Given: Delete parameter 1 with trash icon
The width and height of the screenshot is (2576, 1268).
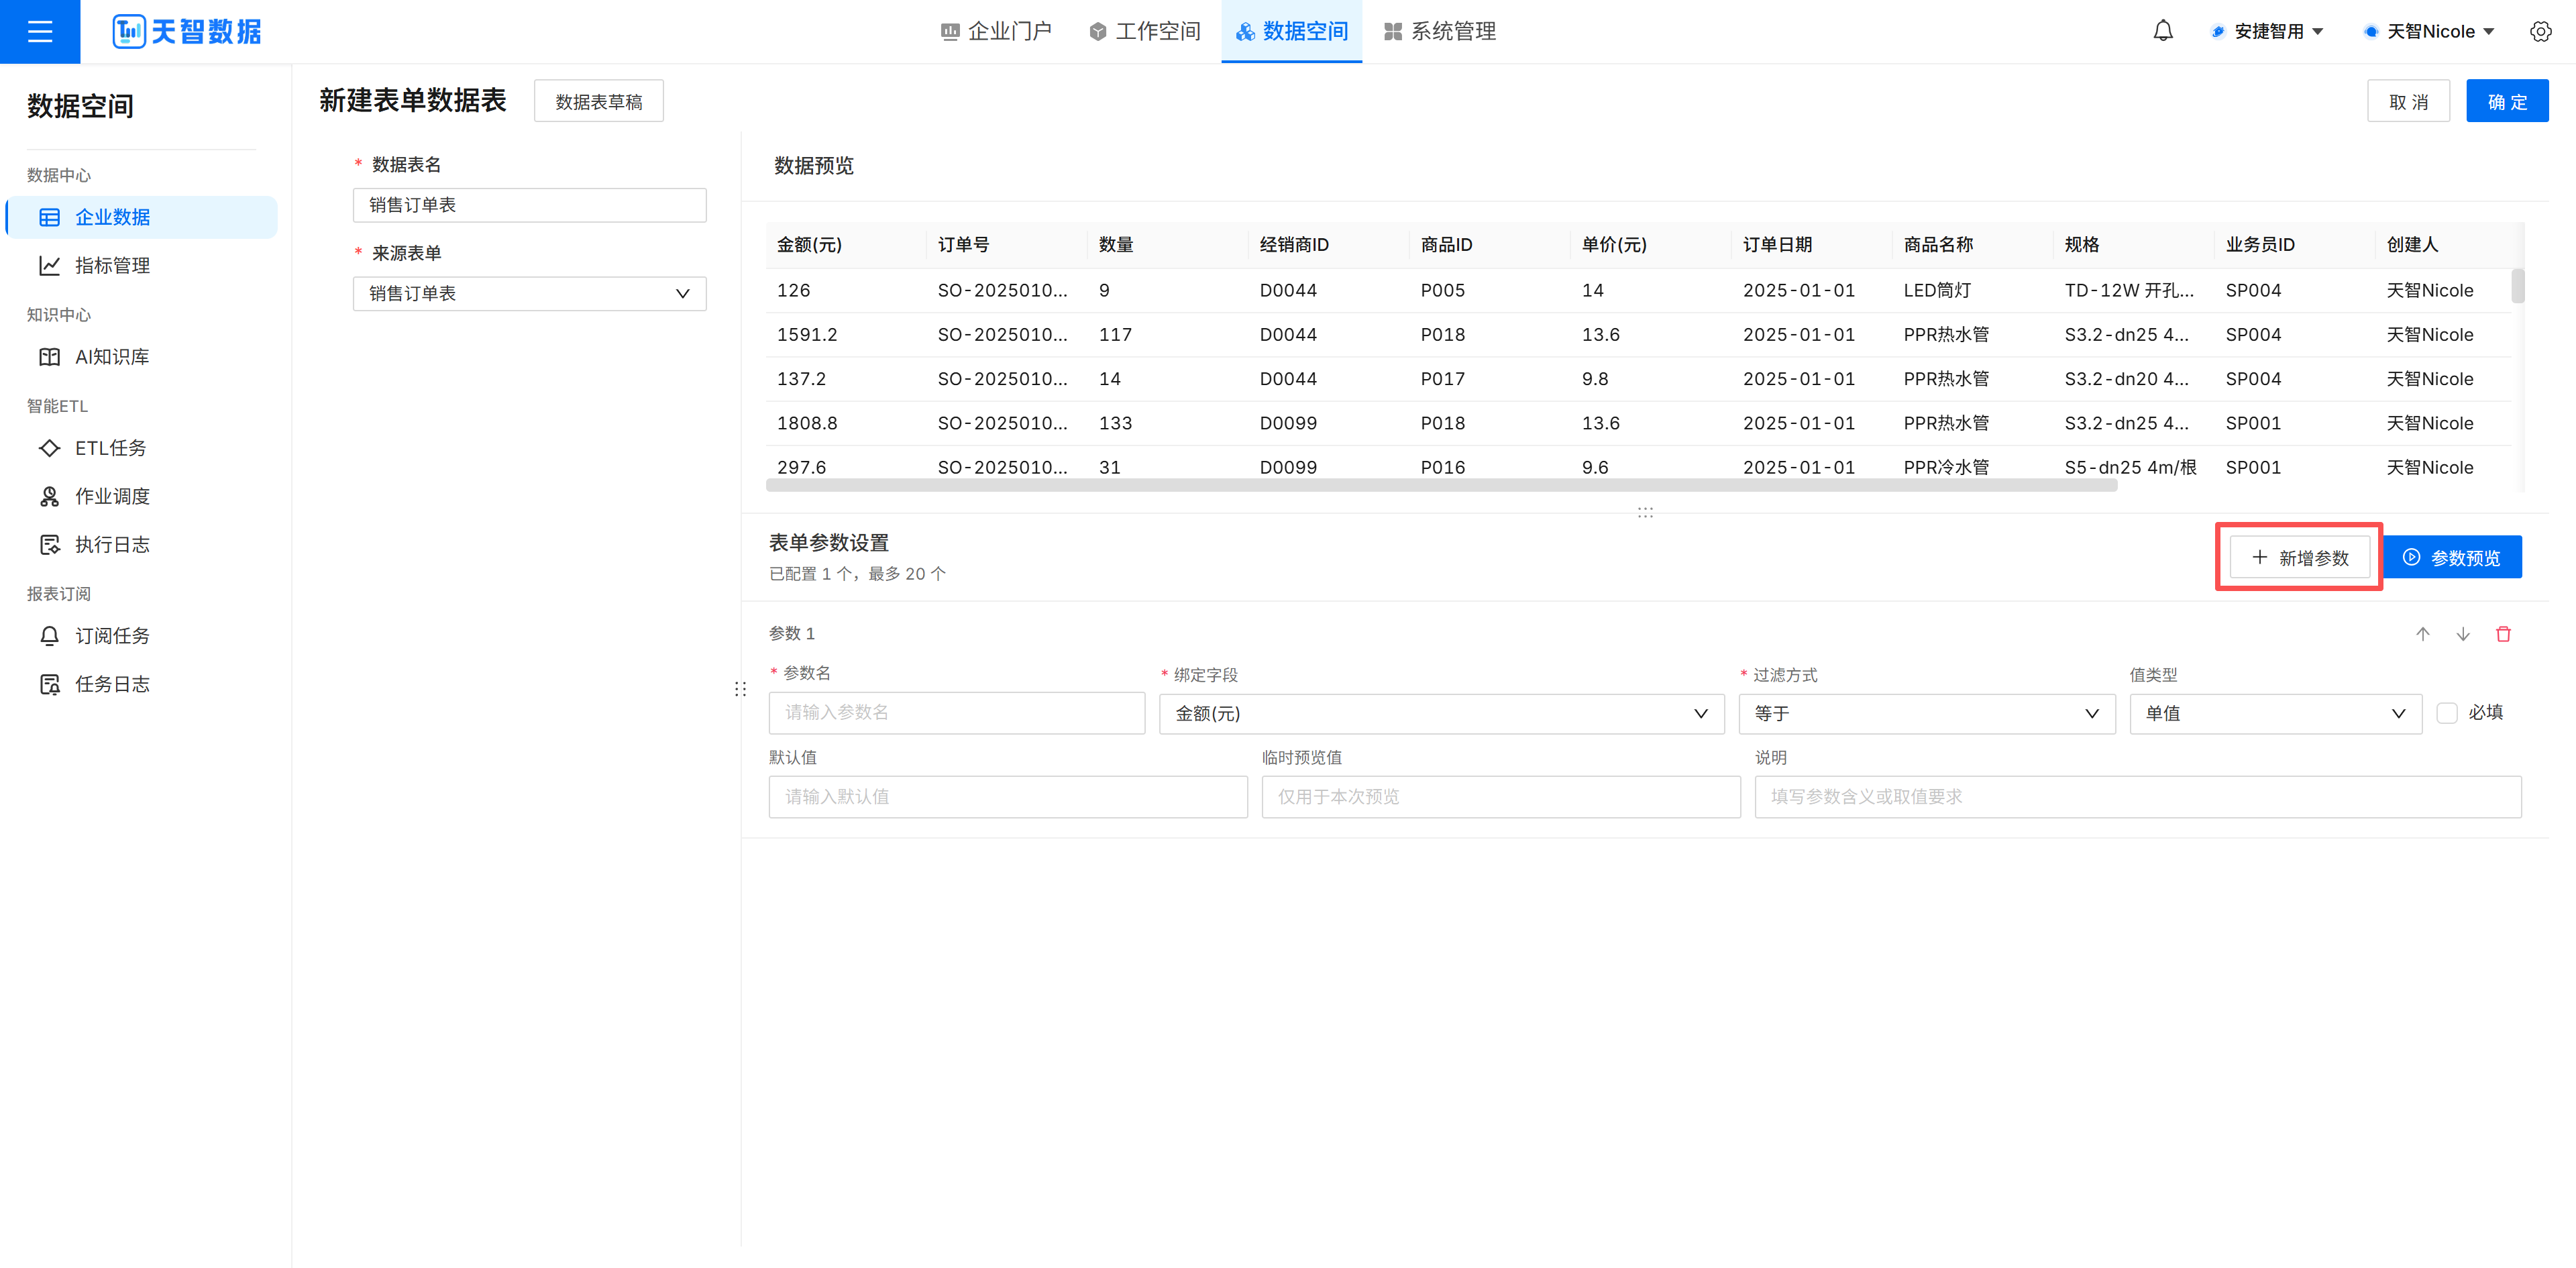Looking at the screenshot, I should 2503,634.
